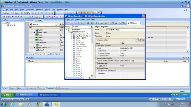Viewport: 191px width, 107px height.
Task: Click red X Remove description property icon
Action: click(140, 40)
